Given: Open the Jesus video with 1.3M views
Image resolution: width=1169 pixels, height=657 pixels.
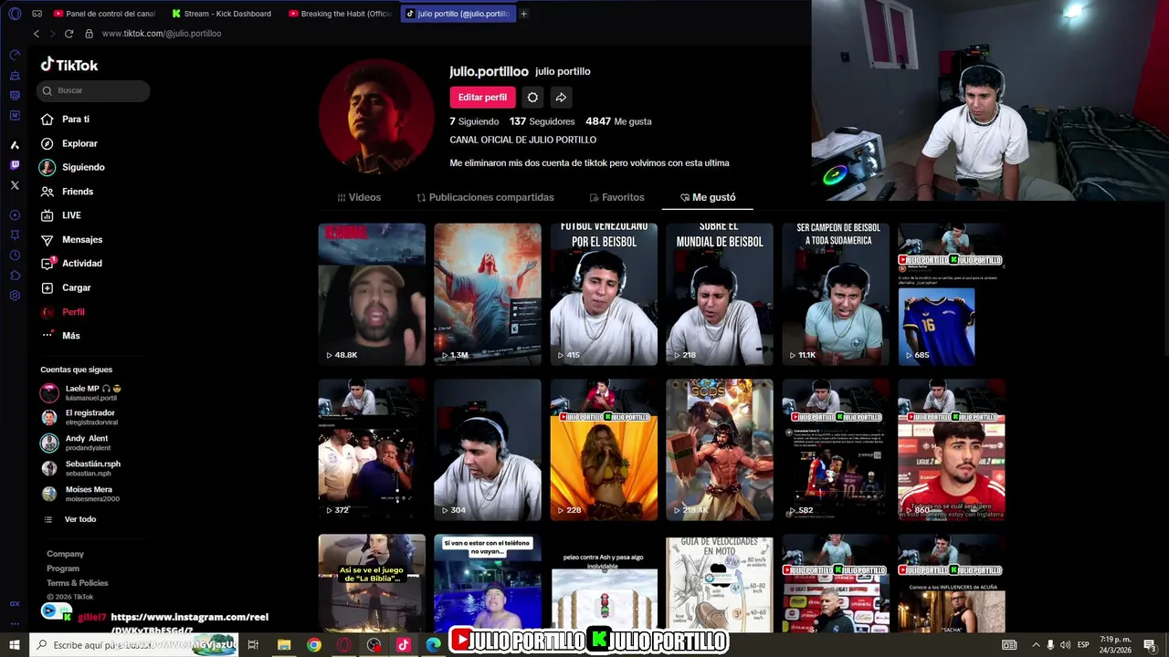Looking at the screenshot, I should coord(488,294).
